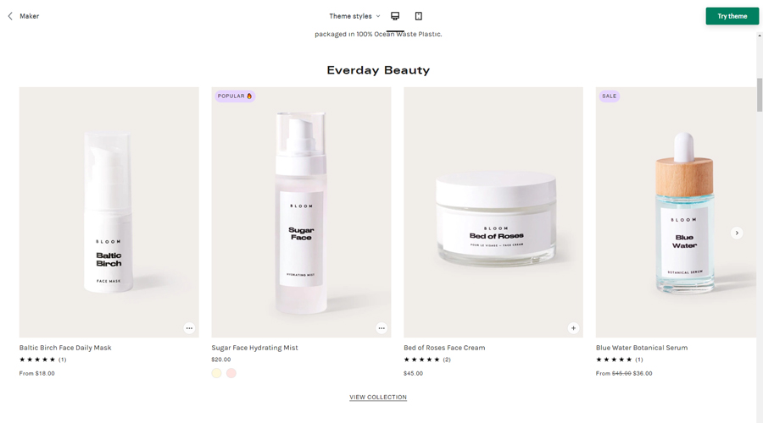763x423 pixels.
Task: Open quick options on Sugar Face mist
Action: pos(381,328)
